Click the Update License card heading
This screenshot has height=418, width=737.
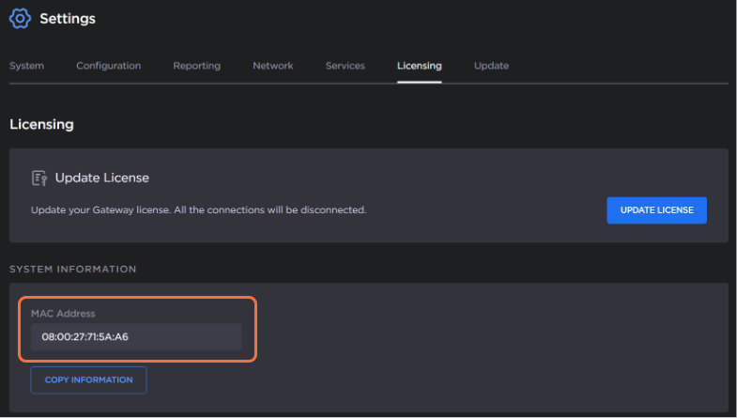point(101,178)
